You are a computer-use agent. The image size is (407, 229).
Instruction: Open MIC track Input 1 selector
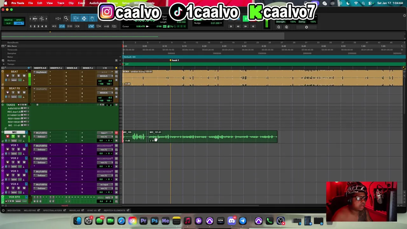click(105, 133)
